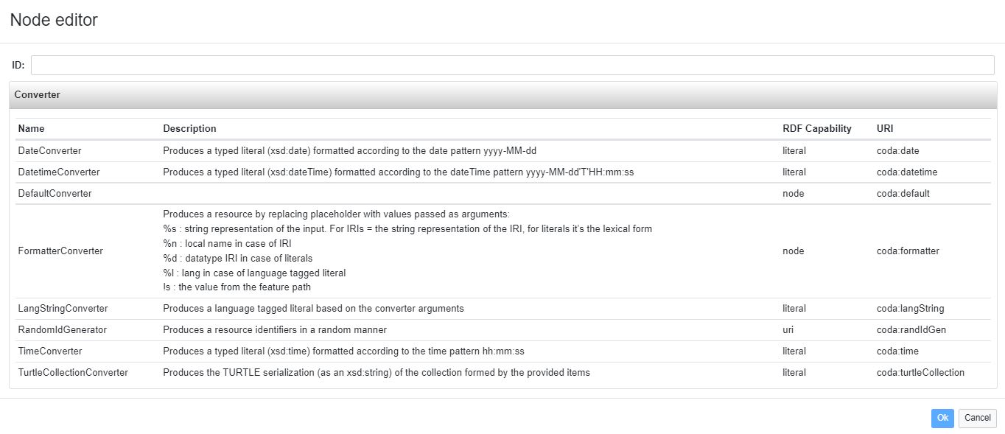Choose the DefaultConverter entry
1005x434 pixels.
[55, 194]
